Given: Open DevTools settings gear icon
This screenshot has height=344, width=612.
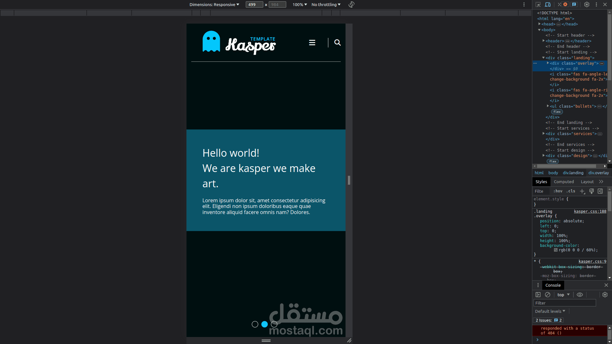Looking at the screenshot, I should tap(587, 4).
